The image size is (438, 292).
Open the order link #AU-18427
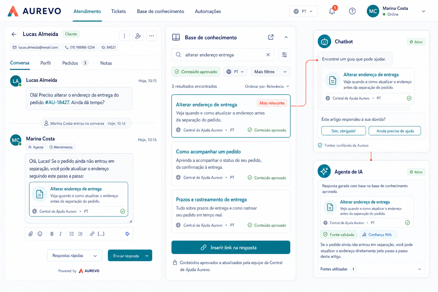[x=57, y=102]
